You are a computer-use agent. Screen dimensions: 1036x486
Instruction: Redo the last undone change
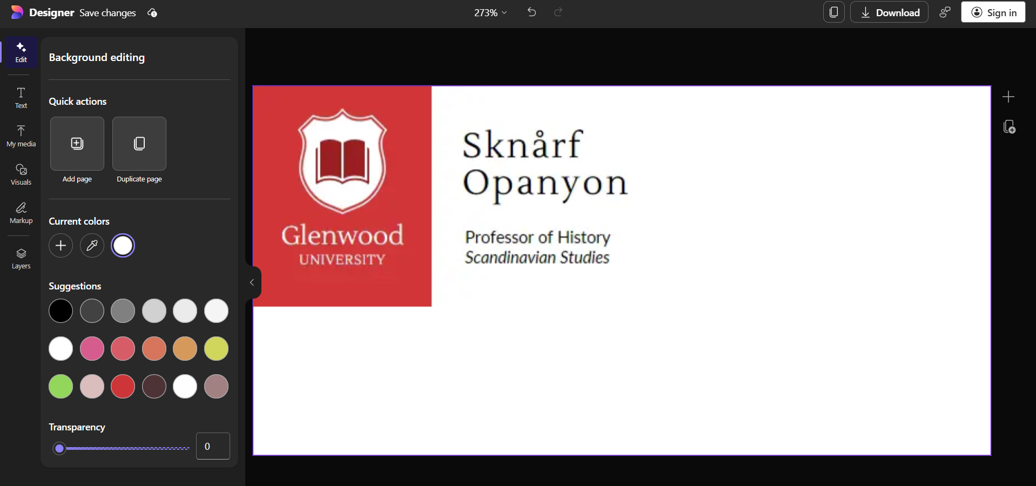pos(559,12)
